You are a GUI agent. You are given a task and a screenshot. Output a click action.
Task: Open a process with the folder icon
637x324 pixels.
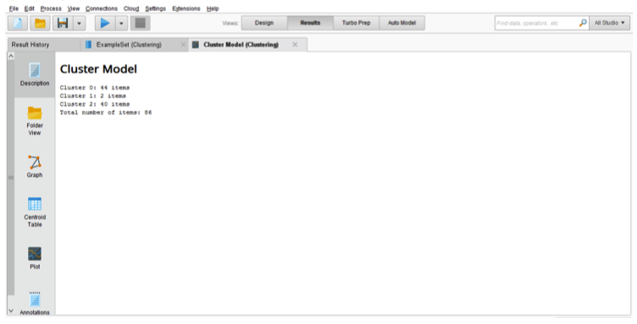click(40, 23)
